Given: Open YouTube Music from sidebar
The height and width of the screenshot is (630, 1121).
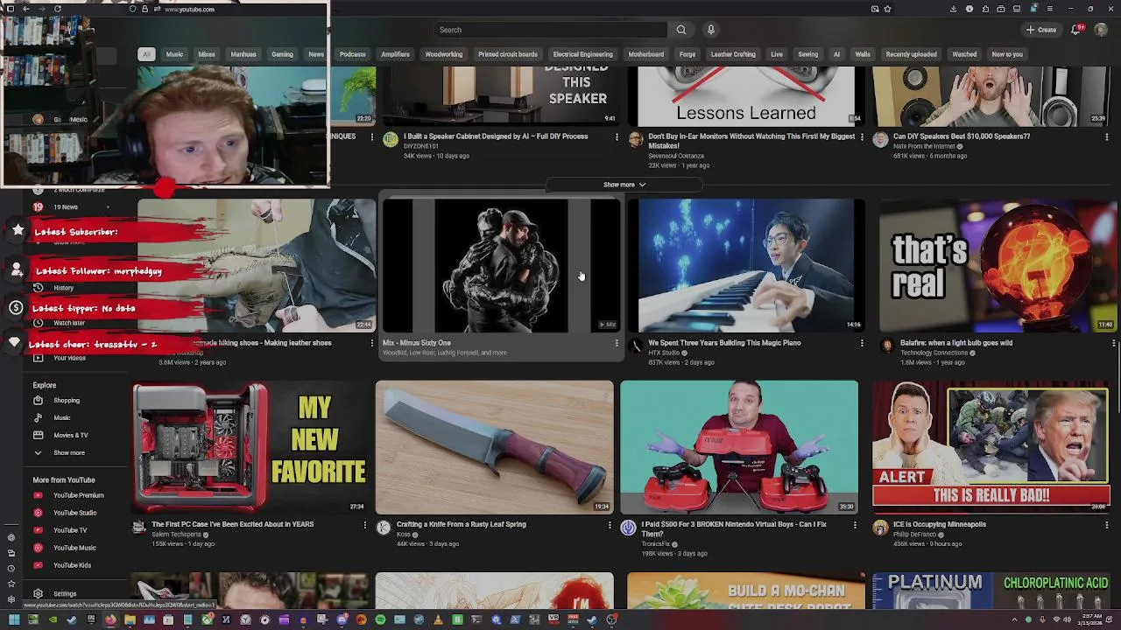Looking at the screenshot, I should click(74, 548).
